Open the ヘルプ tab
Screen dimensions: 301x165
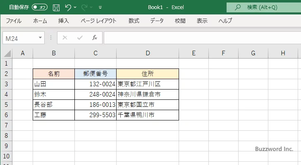tap(225, 21)
